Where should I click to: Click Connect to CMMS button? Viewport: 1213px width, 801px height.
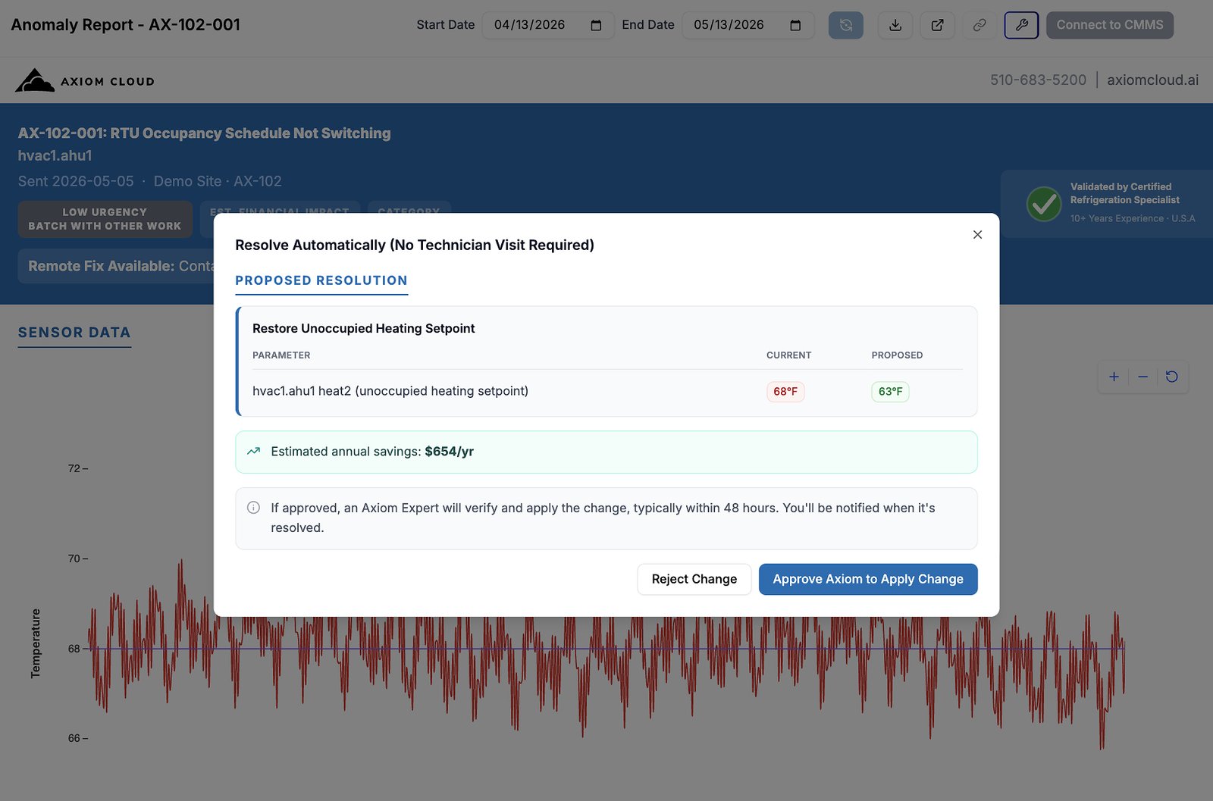click(x=1110, y=25)
